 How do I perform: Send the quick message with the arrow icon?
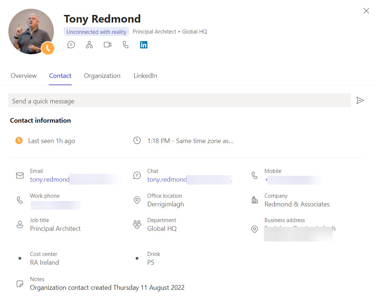click(360, 100)
